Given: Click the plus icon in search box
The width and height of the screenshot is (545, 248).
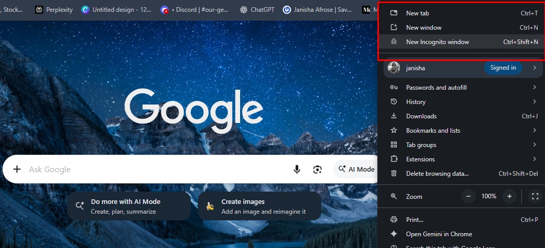Looking at the screenshot, I should (16, 169).
